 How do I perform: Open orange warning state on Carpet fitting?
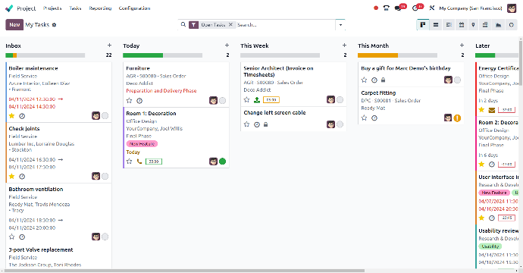point(457,118)
